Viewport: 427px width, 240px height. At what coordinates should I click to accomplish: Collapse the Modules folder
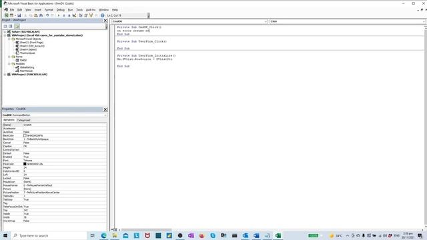(x=9, y=64)
